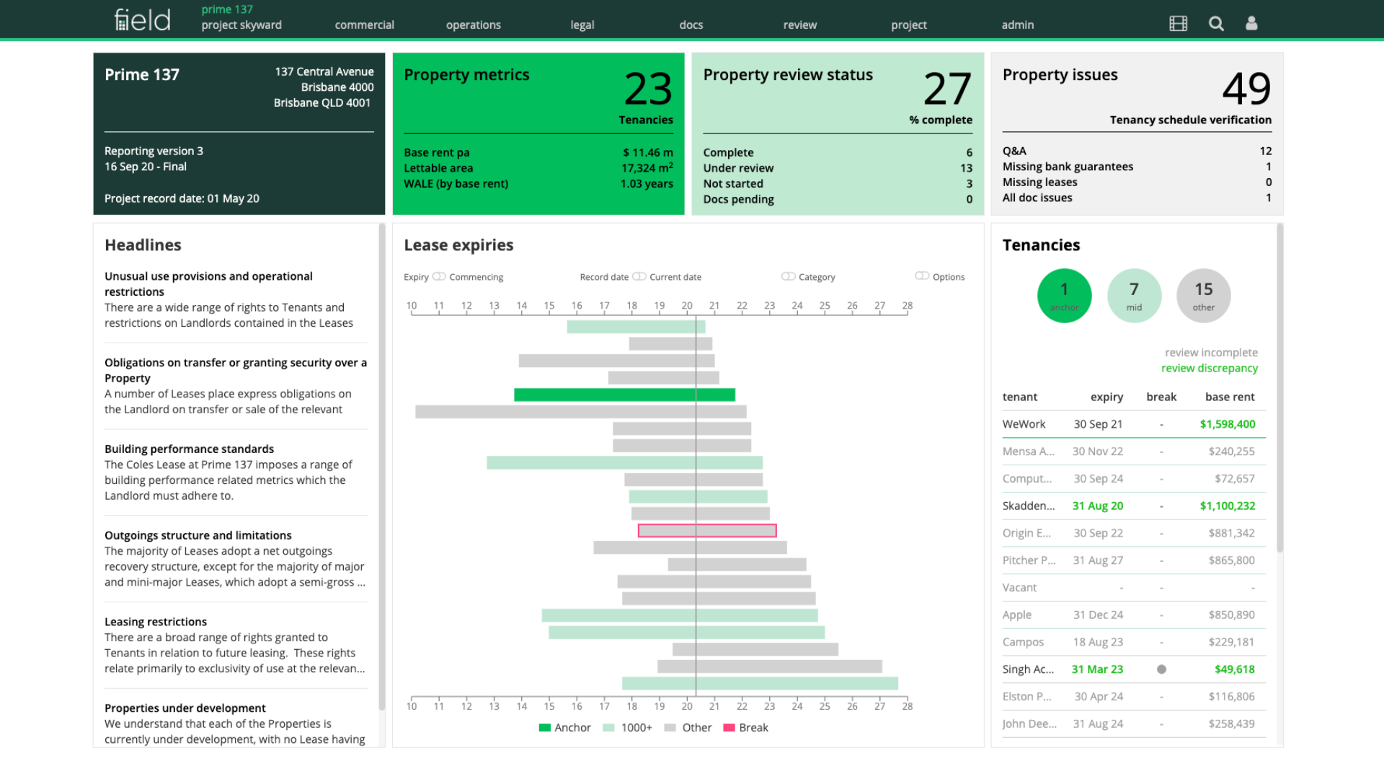This screenshot has width=1384, height=779.
Task: Click the Other legend swatch
Action: (x=670, y=728)
